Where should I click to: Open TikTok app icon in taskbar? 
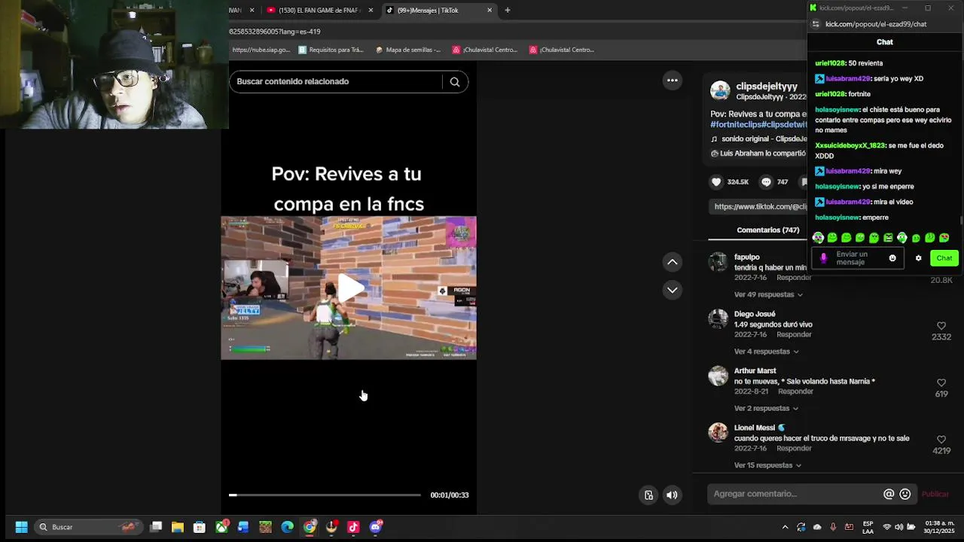pyautogui.click(x=353, y=527)
